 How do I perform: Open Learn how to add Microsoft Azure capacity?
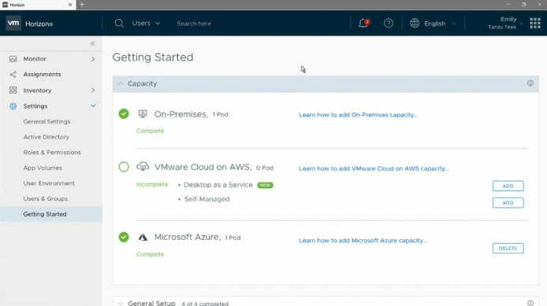coord(363,241)
